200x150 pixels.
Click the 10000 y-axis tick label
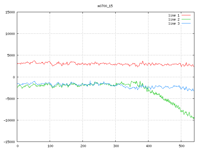coord(10,34)
